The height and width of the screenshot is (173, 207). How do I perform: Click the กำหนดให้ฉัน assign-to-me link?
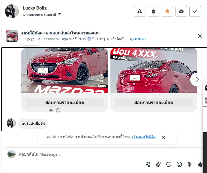tap(144, 137)
